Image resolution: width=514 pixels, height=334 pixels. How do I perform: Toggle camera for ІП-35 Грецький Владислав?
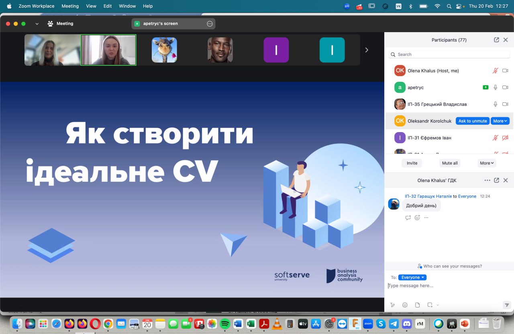505,104
